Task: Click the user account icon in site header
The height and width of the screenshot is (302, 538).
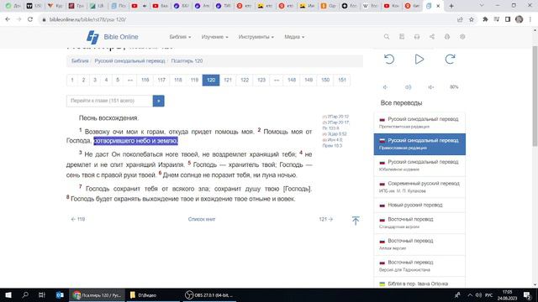Action: (446, 37)
